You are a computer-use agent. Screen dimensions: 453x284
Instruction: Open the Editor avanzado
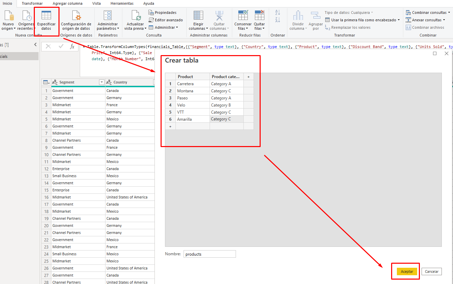pyautogui.click(x=166, y=20)
